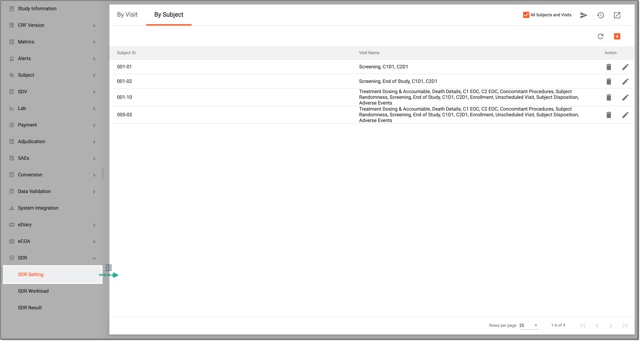Select the By Subject tab
The width and height of the screenshot is (640, 341).
click(169, 15)
